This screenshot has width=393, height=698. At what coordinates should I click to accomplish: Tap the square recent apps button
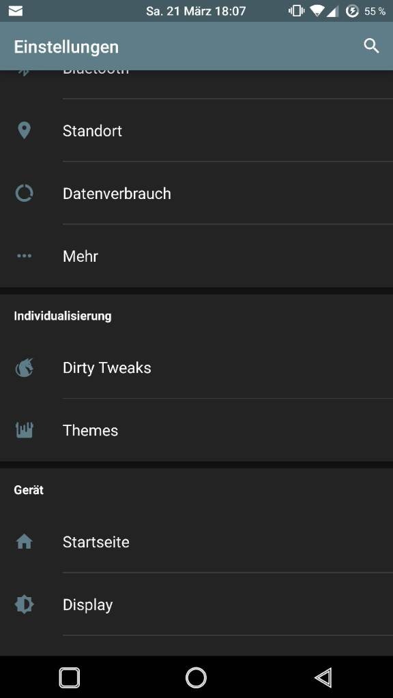point(70,678)
